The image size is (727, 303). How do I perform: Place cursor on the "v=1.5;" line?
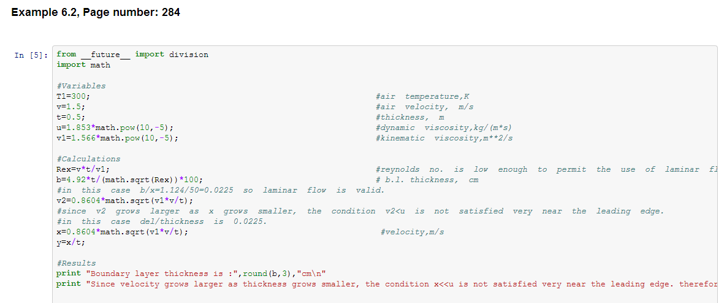(x=70, y=107)
